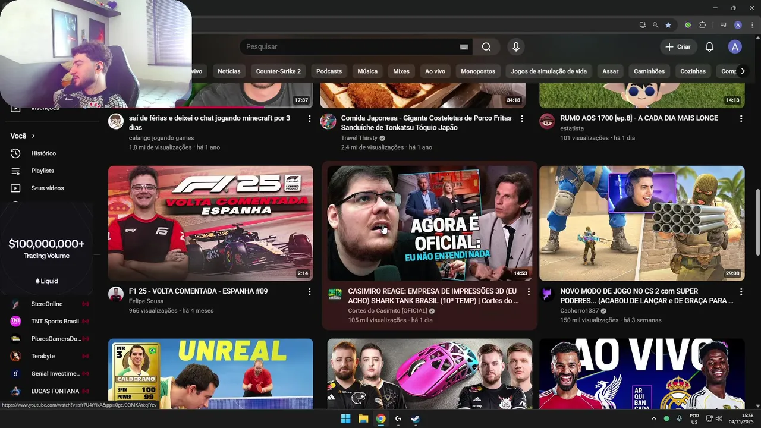Select the Mixes filter chip

(401, 71)
